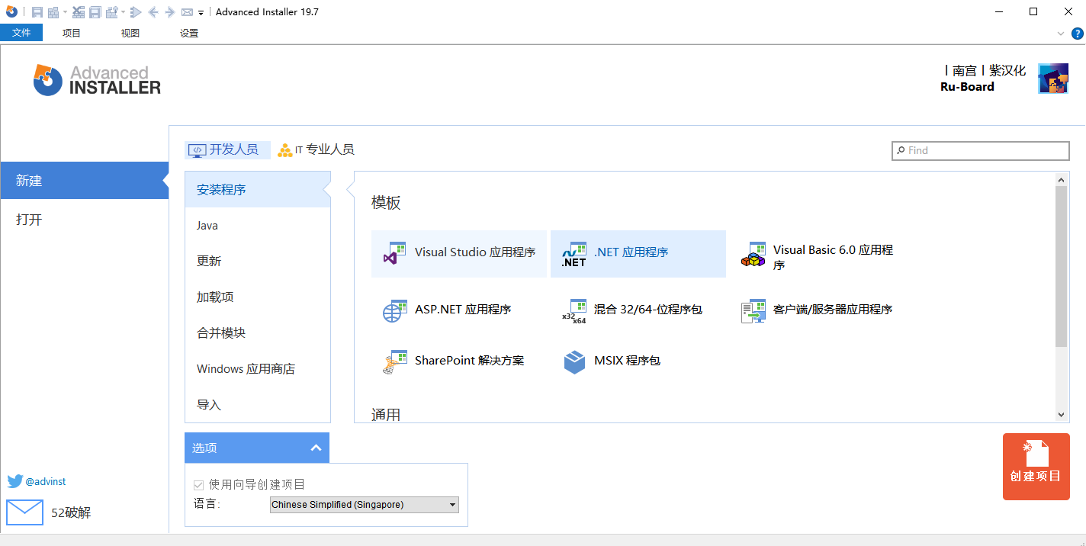Select the Visual Studio 应用程序 template
The image size is (1086, 546).
point(458,252)
